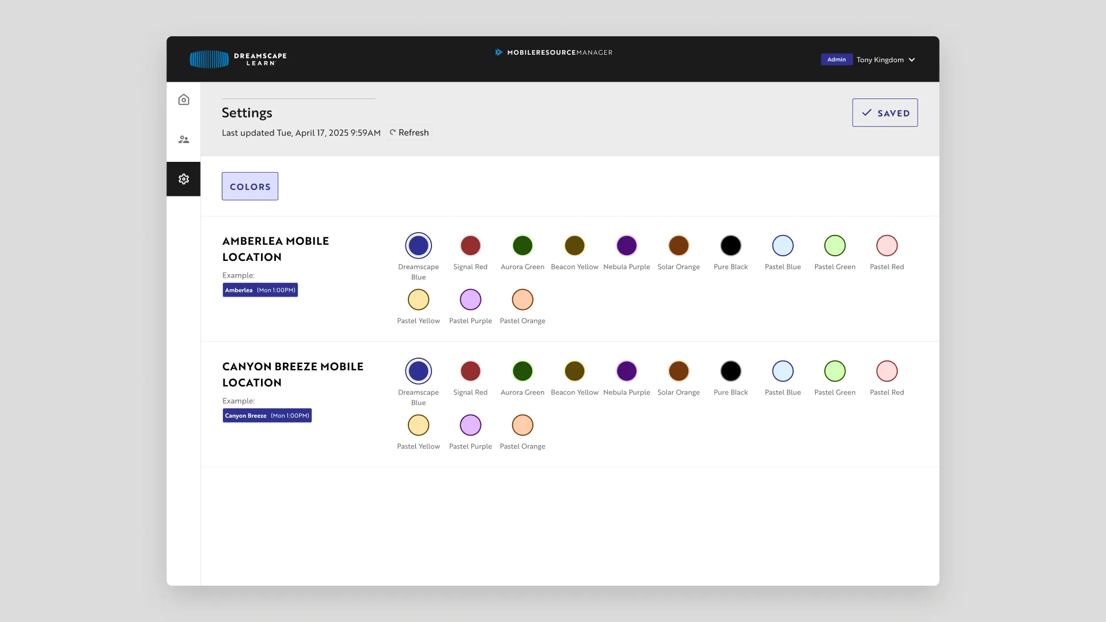Select Aurora Green for Canyon Breeze
Viewport: 1106px width, 622px height.
[522, 371]
